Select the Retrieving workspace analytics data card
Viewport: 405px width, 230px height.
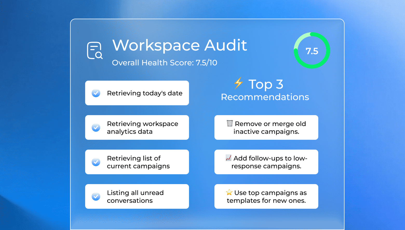137,128
